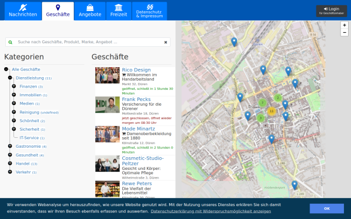
Task: Select the Immobilien (1) category
Action: (33, 95)
